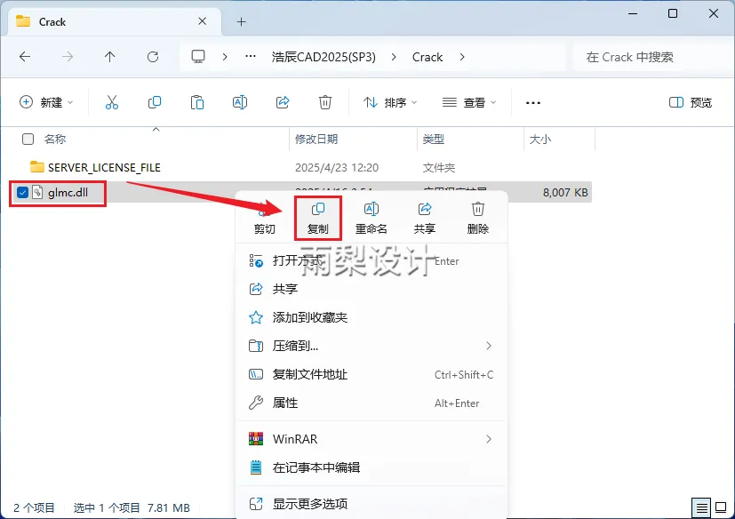Expand chevron after Crack in address bar
This screenshot has width=735, height=519.
(462, 57)
